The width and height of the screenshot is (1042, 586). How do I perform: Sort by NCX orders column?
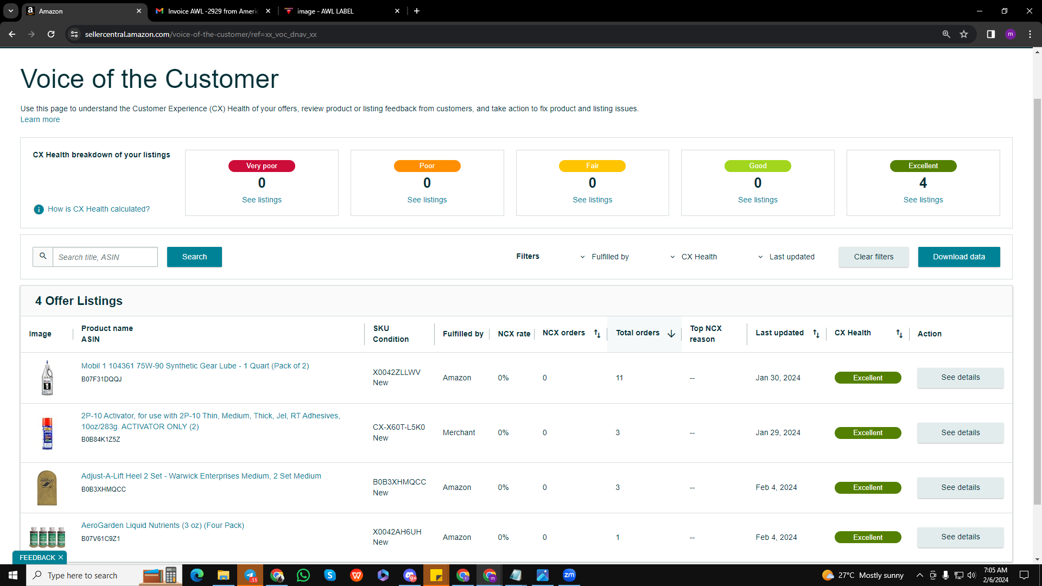click(597, 334)
